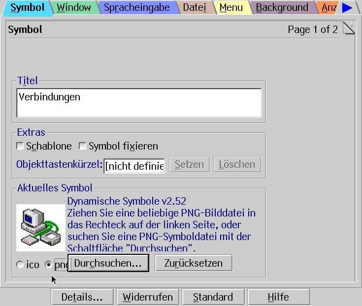This screenshot has height=306, width=362.
Task: Undo changes with Widerrufen
Action: click(148, 297)
